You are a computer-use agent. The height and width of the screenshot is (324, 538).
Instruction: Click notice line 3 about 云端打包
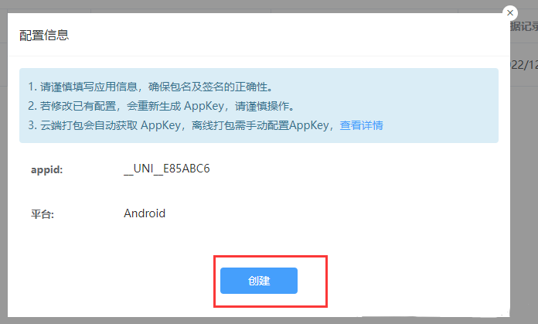pos(206,125)
